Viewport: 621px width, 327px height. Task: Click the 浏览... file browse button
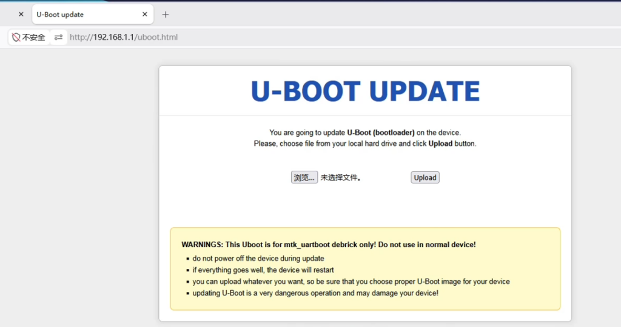pyautogui.click(x=304, y=177)
